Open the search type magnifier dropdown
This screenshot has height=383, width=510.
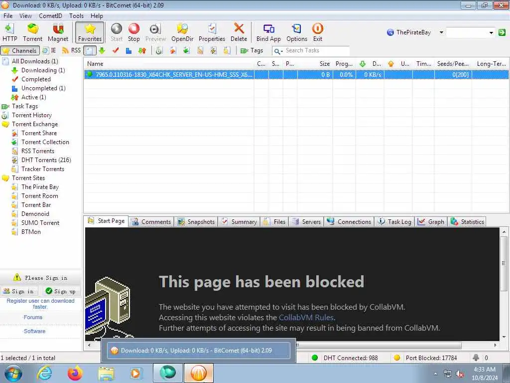click(x=278, y=51)
